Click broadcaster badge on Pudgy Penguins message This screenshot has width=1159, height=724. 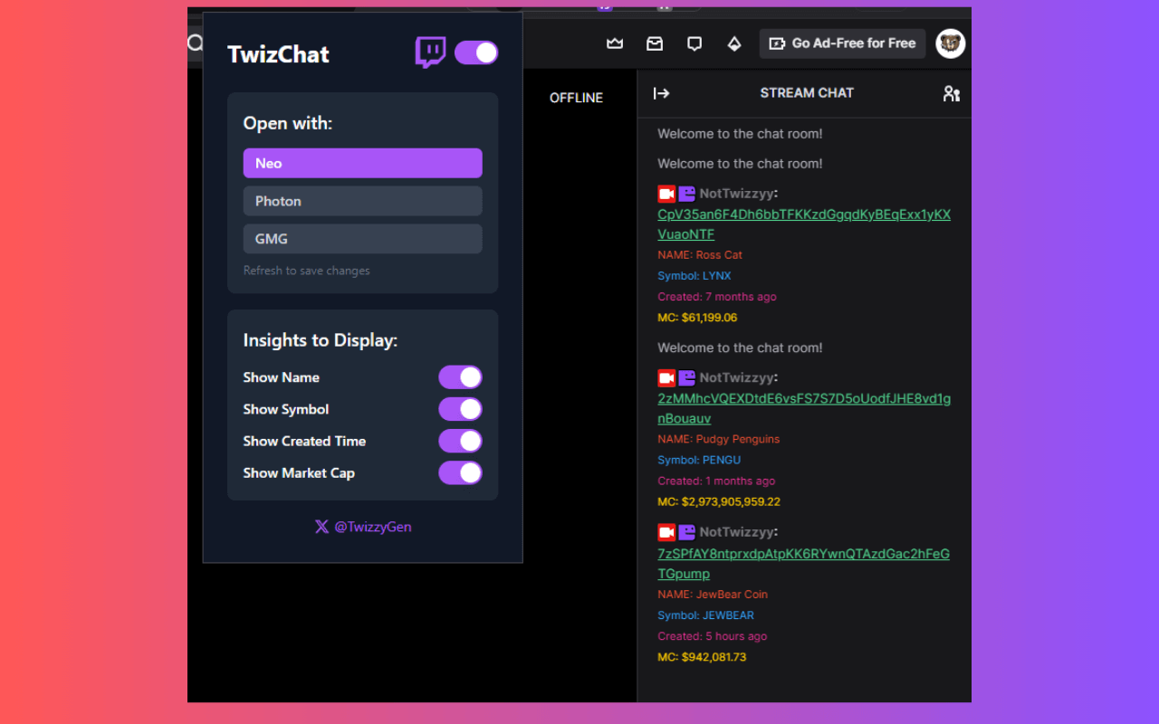pos(666,378)
